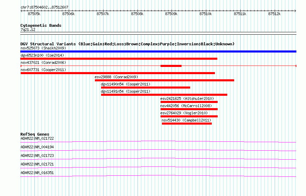Image resolution: width=306 pixels, height=196 pixels.
Task: Click the red esv2421625 variant bar
Action: point(189,102)
